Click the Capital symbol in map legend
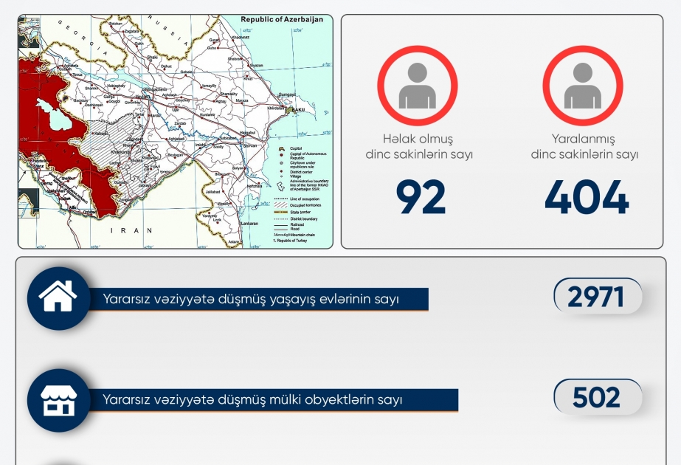The height and width of the screenshot is (465, 681). (x=281, y=148)
